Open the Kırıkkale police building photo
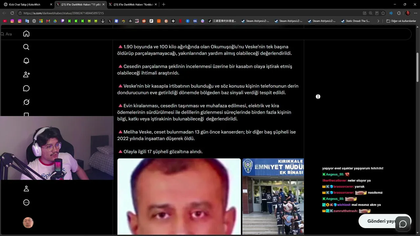The image size is (420, 236). pos(273,197)
